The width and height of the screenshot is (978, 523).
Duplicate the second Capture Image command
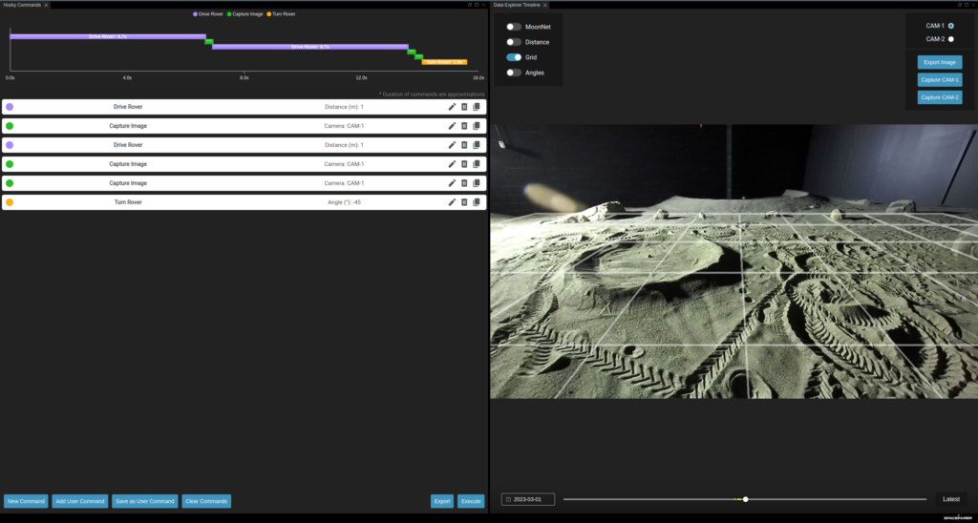point(477,164)
